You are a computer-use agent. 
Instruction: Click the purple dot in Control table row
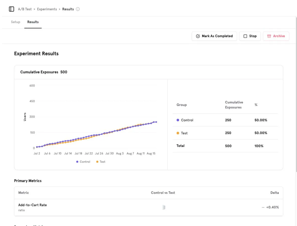click(x=178, y=120)
